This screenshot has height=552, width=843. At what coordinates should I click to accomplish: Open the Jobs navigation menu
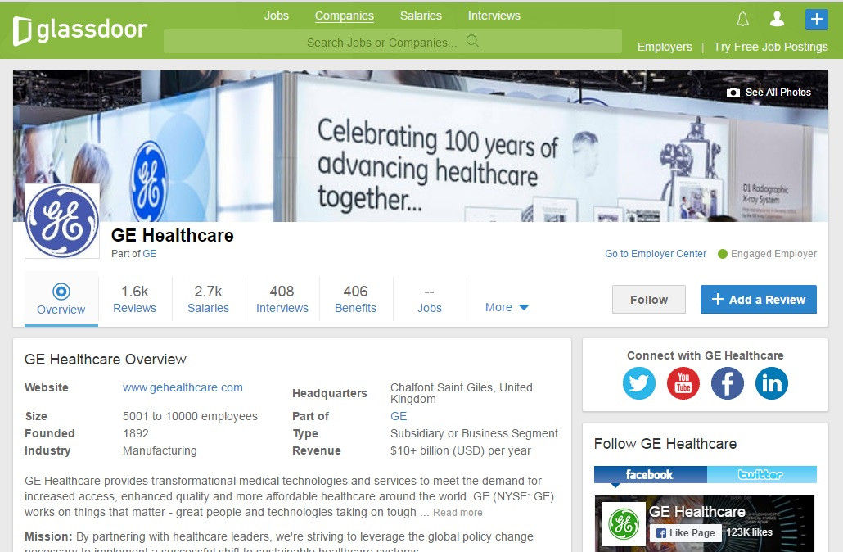click(277, 16)
